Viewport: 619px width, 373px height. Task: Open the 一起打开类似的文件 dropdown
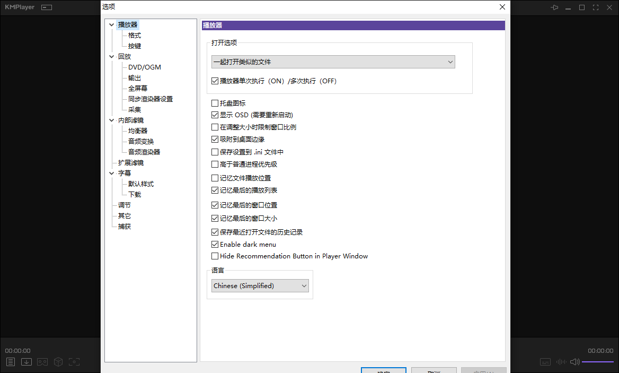click(x=333, y=62)
